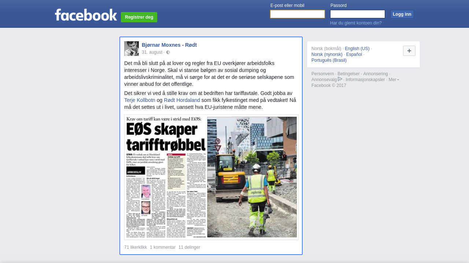Click the Facebook logo
This screenshot has height=263, width=469.
coord(86,15)
